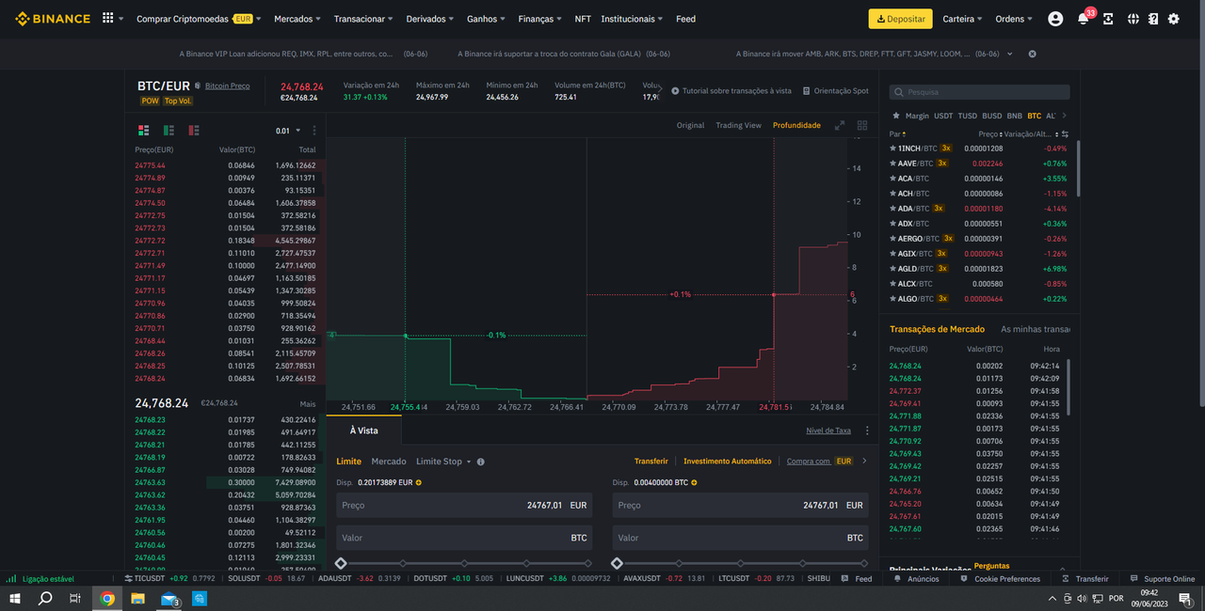Click the sell amount slider start handle

(617, 563)
